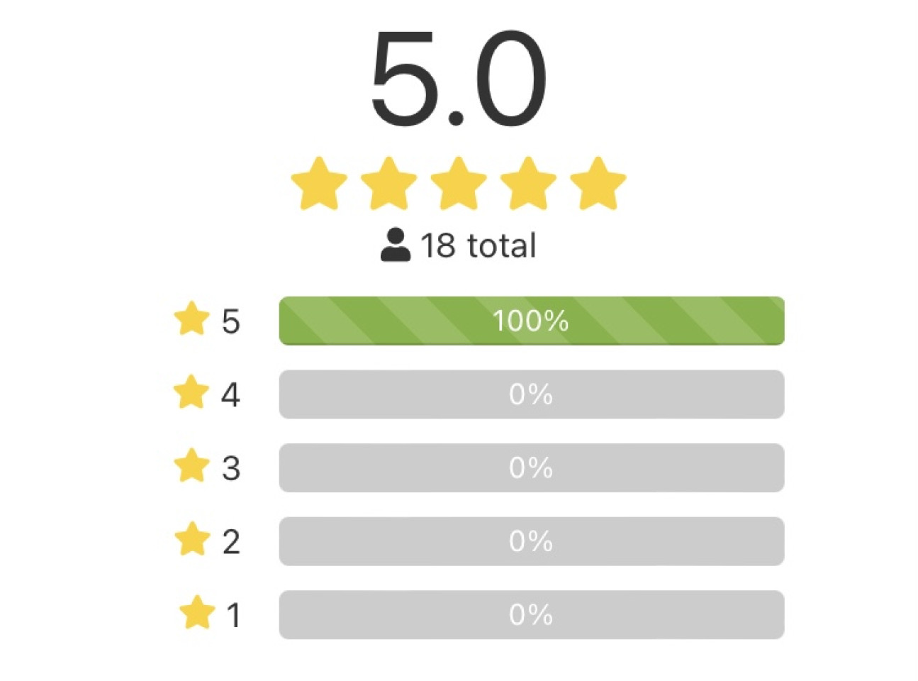Click the gray 0% four-star bar

click(x=531, y=394)
